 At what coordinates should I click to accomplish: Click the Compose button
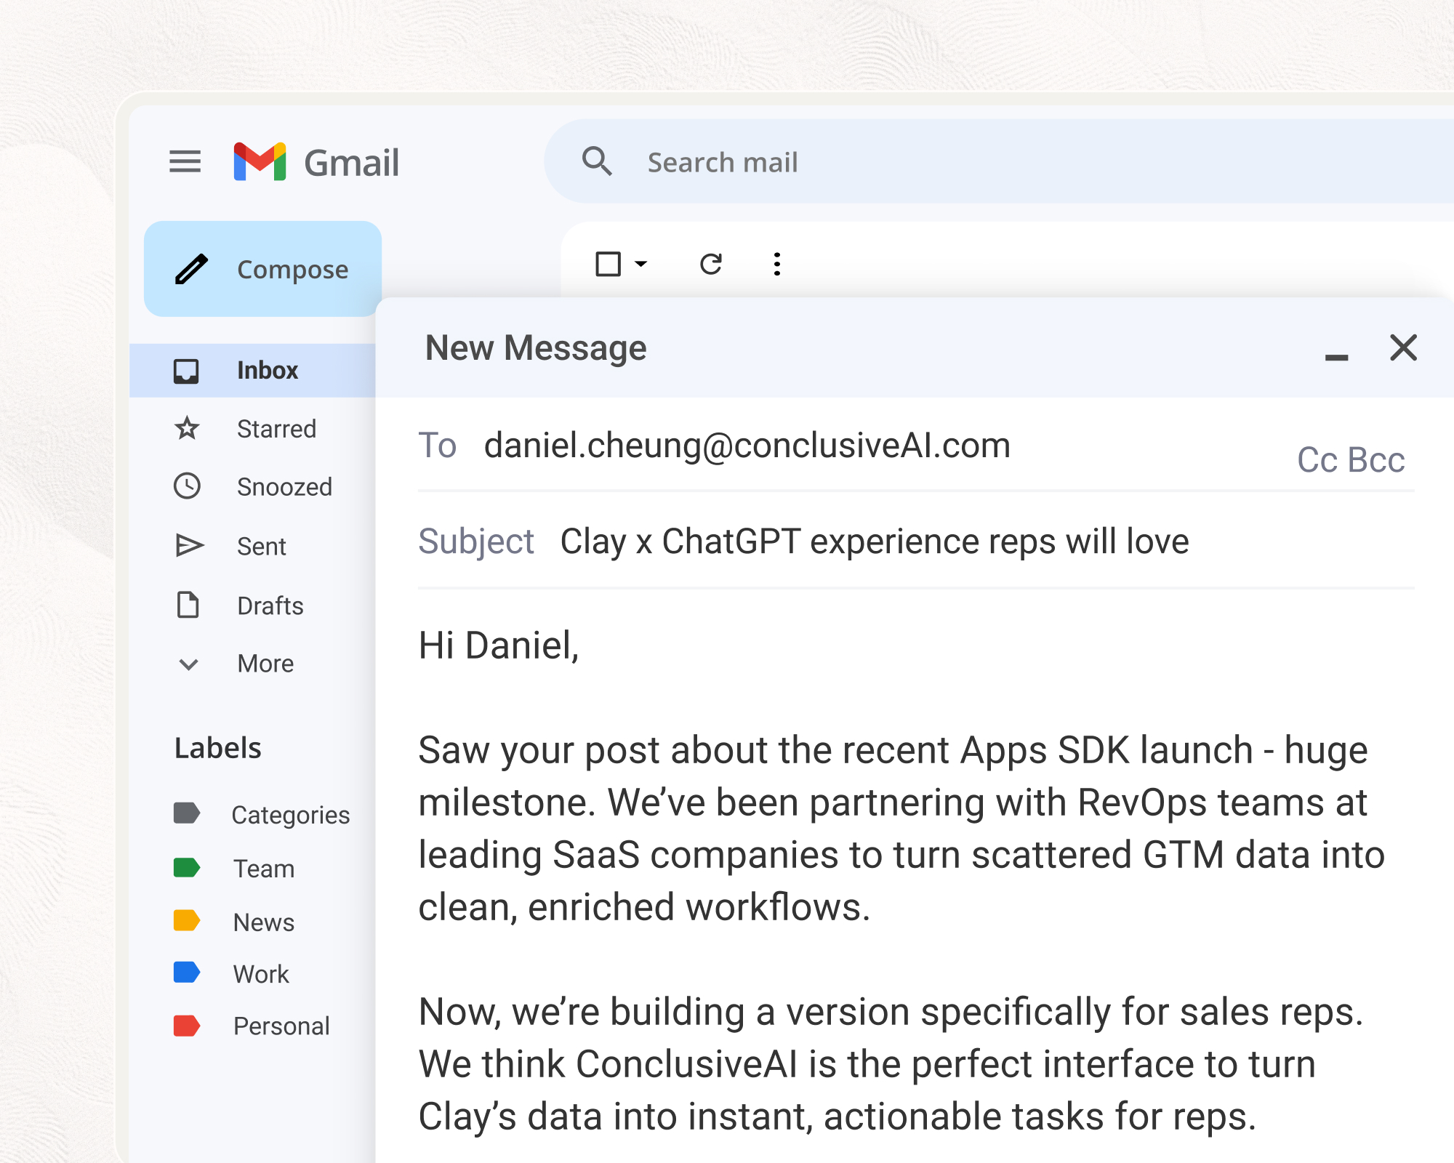click(263, 269)
